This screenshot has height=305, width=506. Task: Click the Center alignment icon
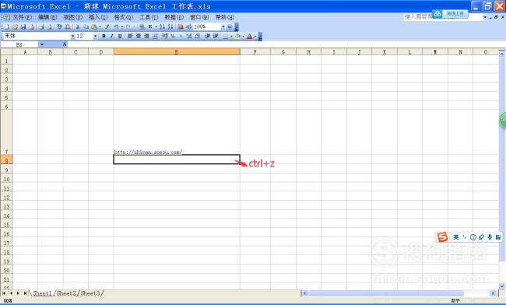pos(139,36)
